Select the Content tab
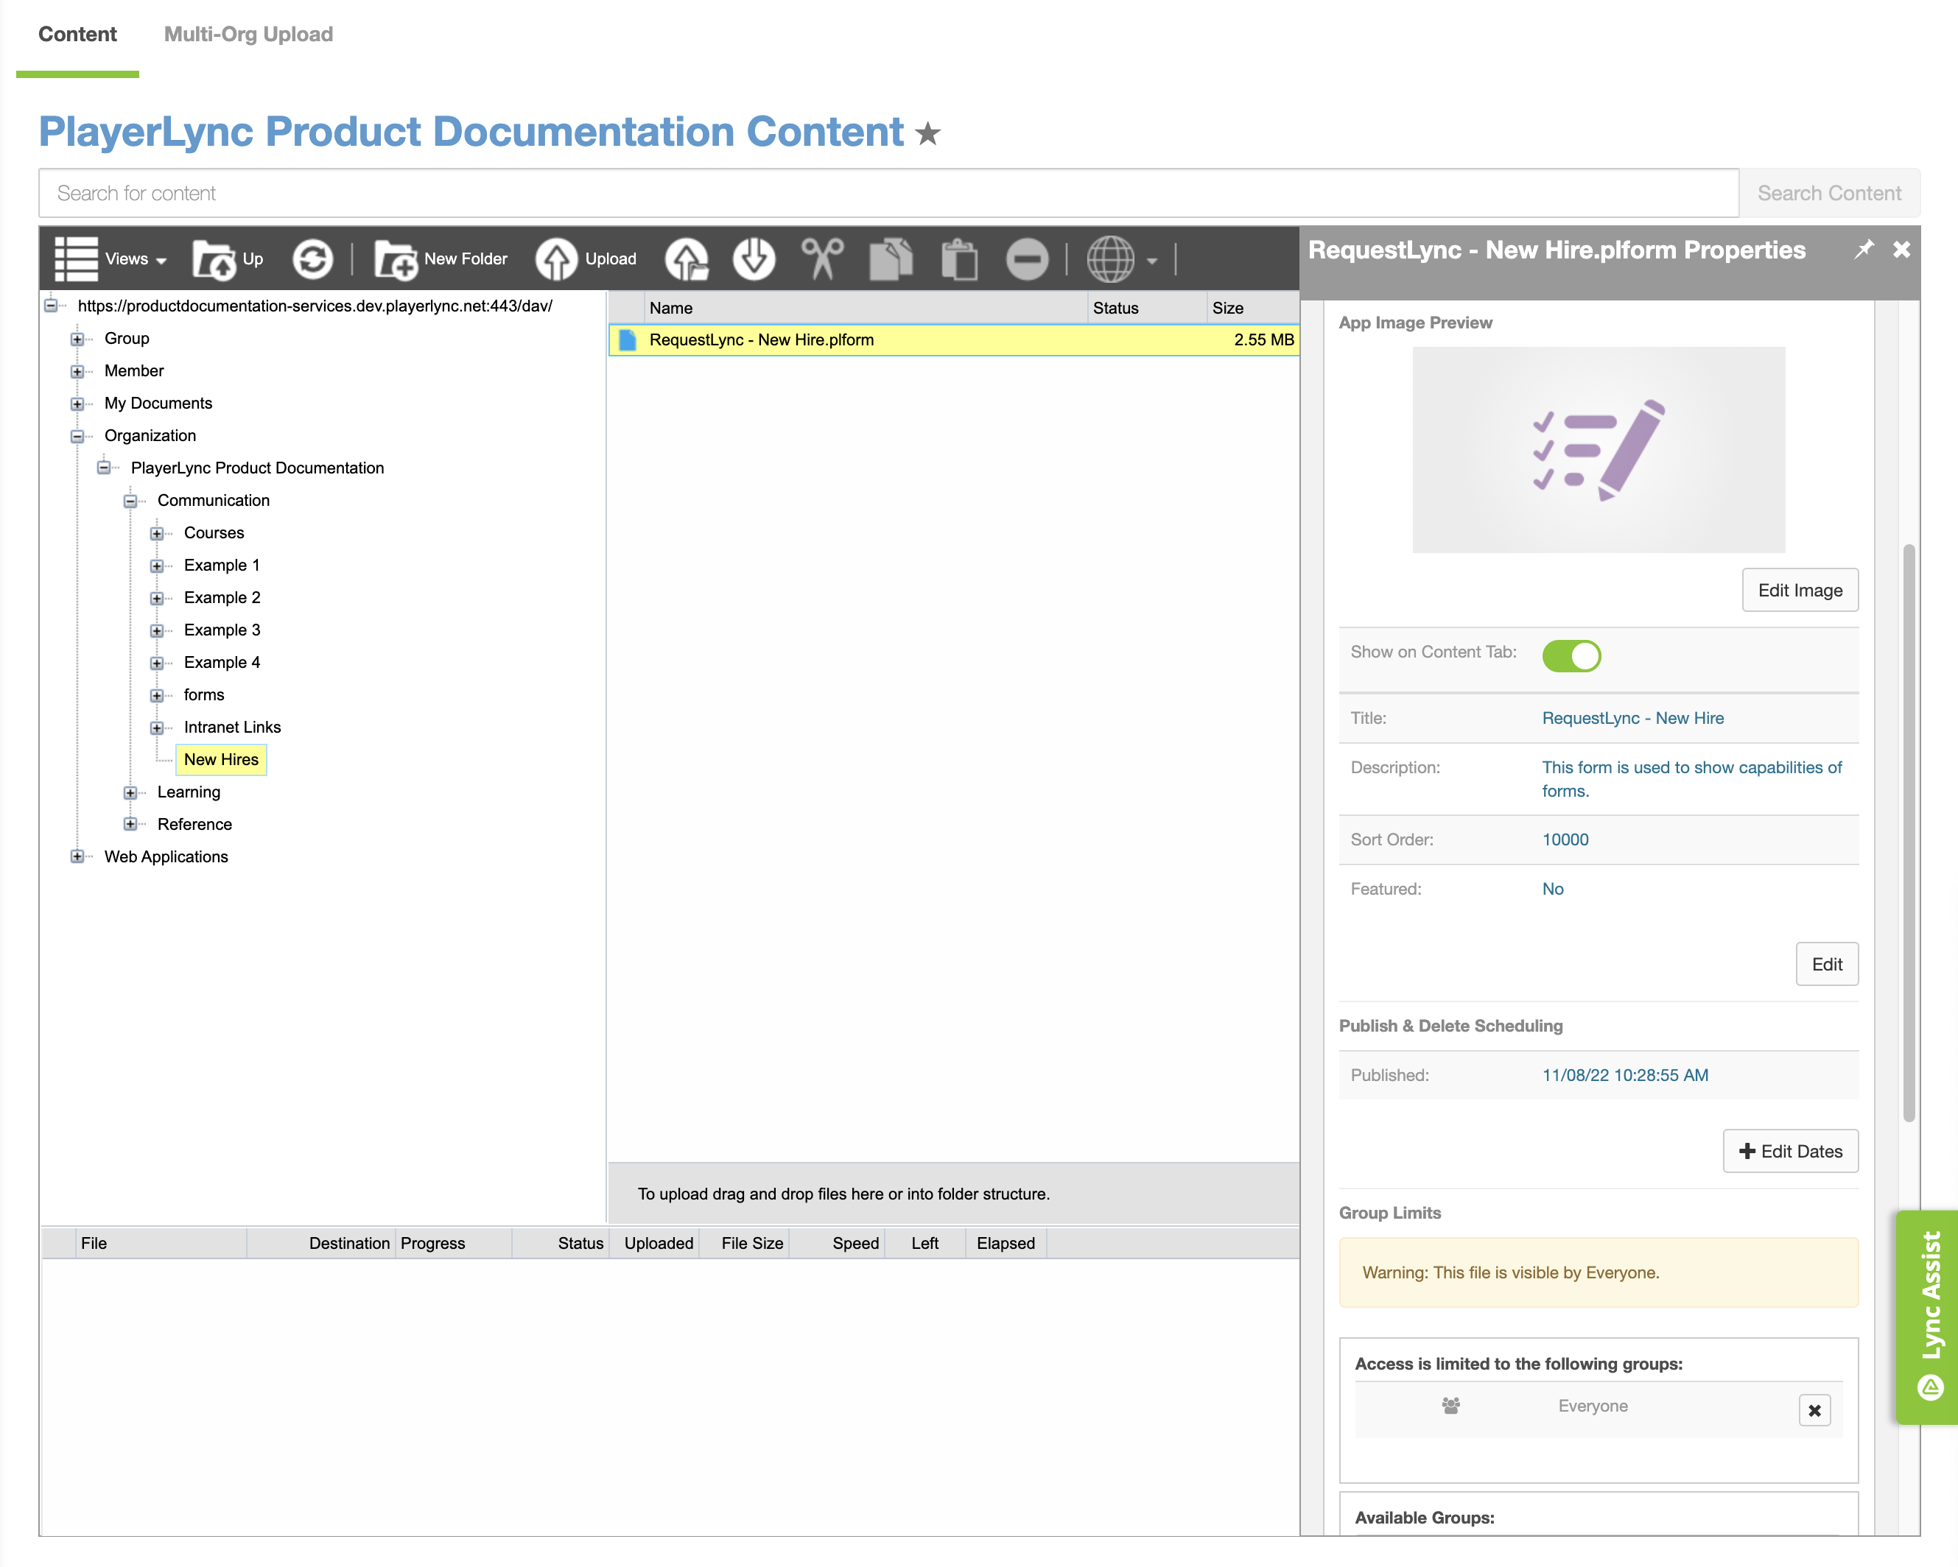Viewport: 1958px width, 1567px height. (77, 35)
